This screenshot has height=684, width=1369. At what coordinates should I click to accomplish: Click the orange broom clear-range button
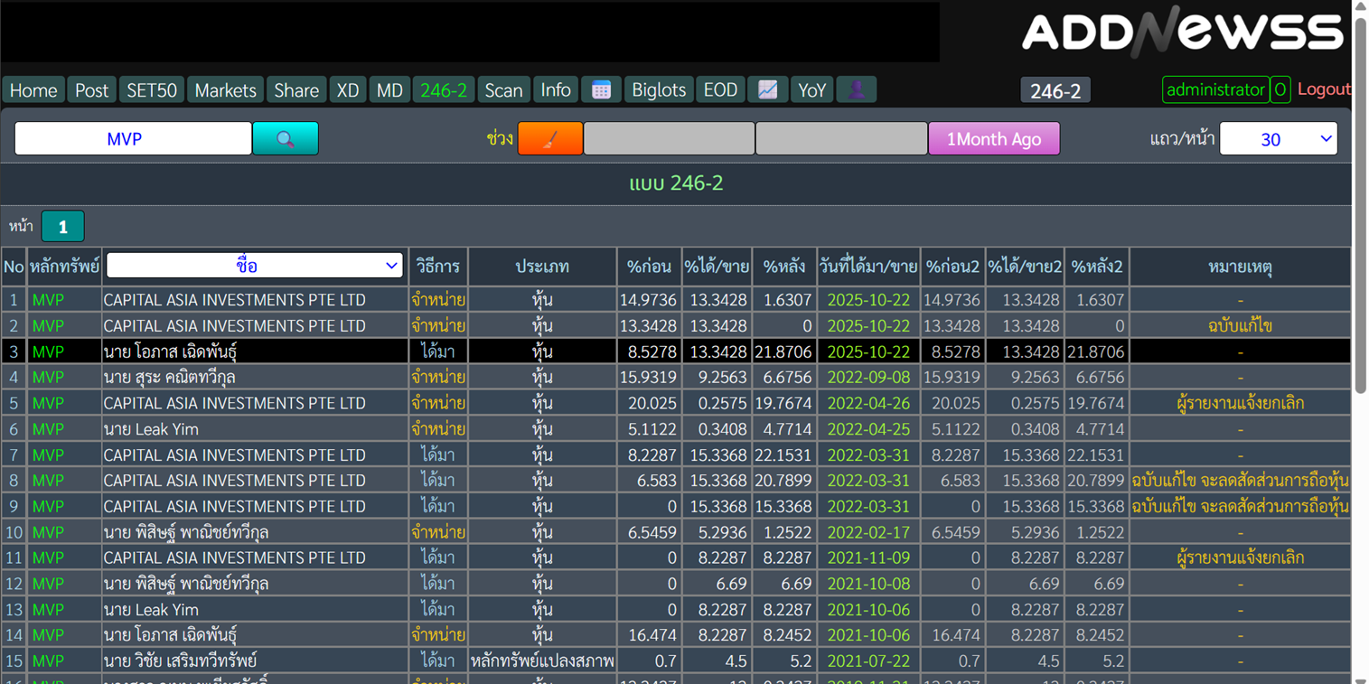click(x=549, y=139)
